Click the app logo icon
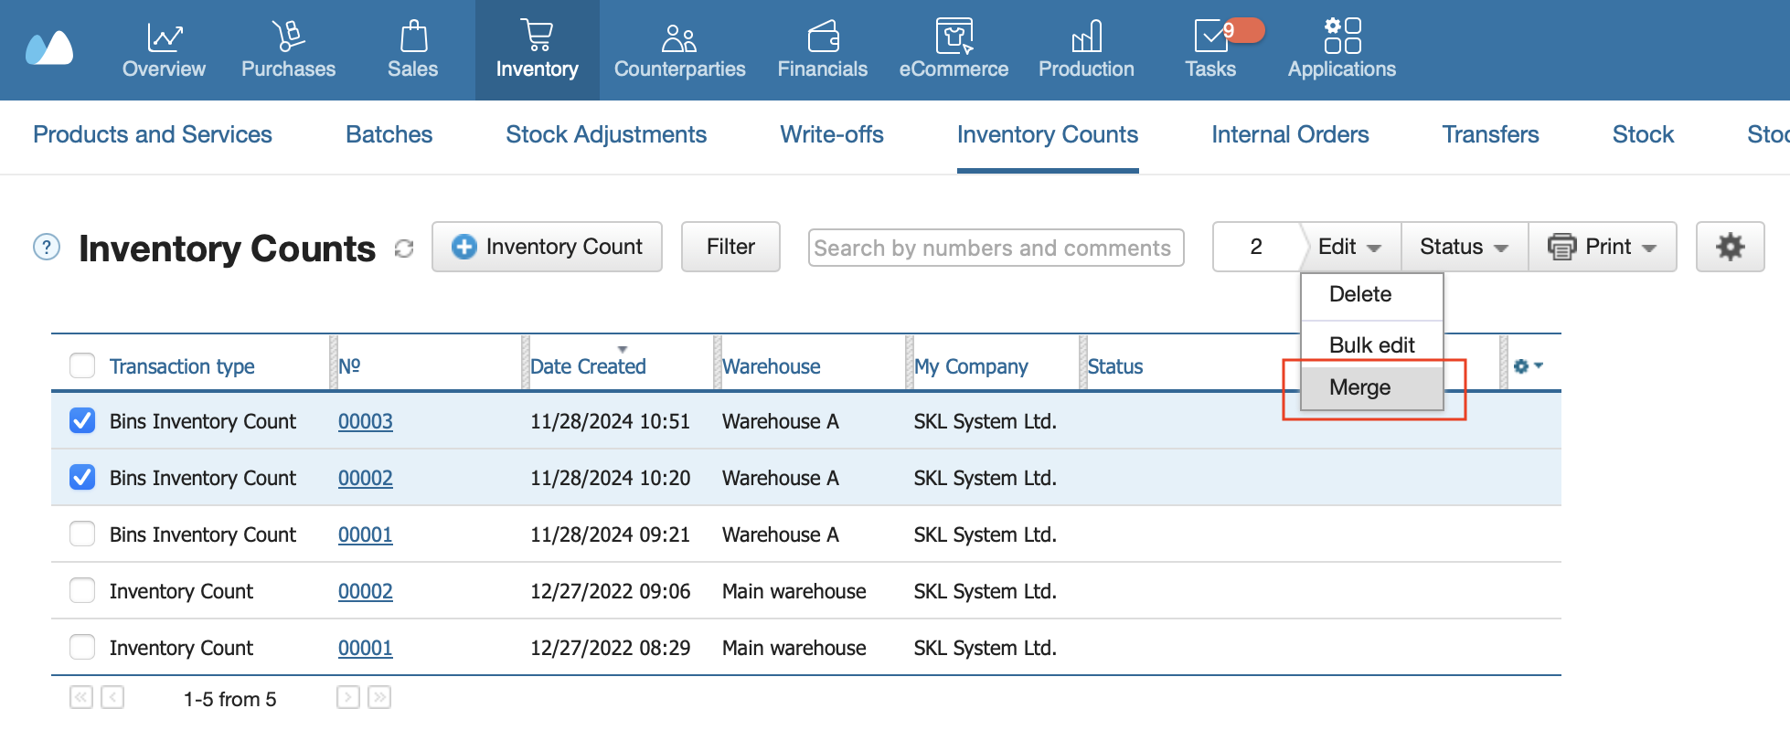Screen dimensions: 1790x751 point(49,48)
